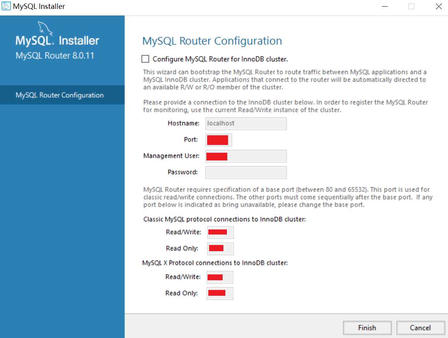Click the X Protocol Read/Write port field

coord(220,277)
